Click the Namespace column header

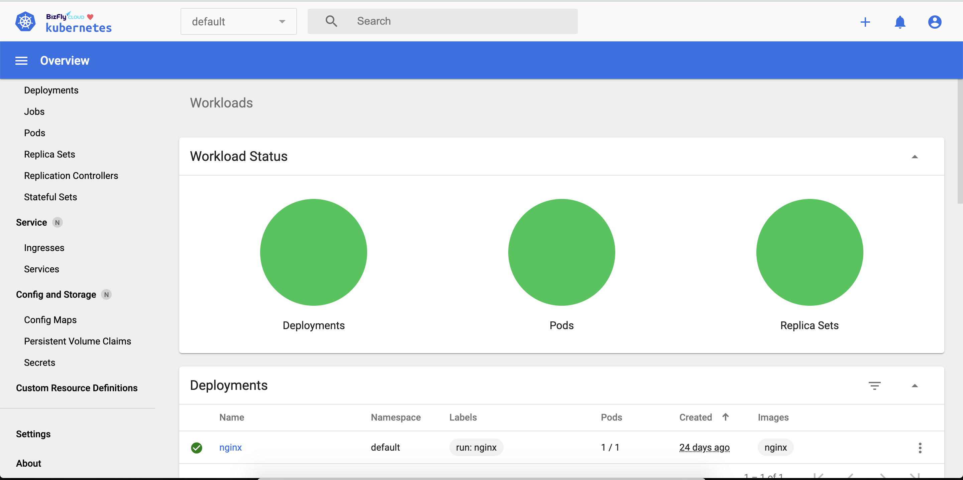coord(396,417)
